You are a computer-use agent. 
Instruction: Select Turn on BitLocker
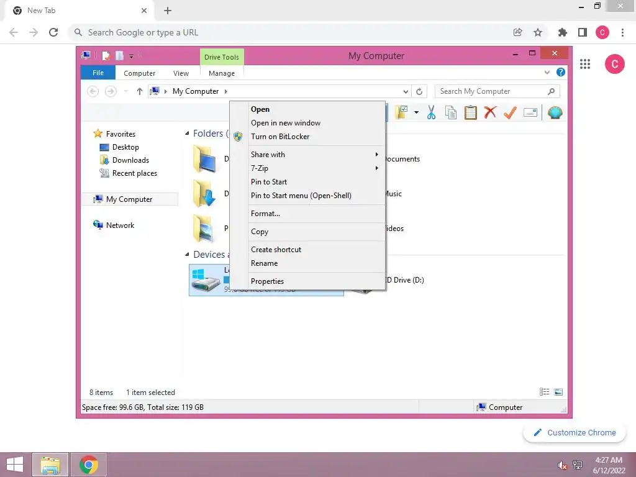pyautogui.click(x=316, y=136)
